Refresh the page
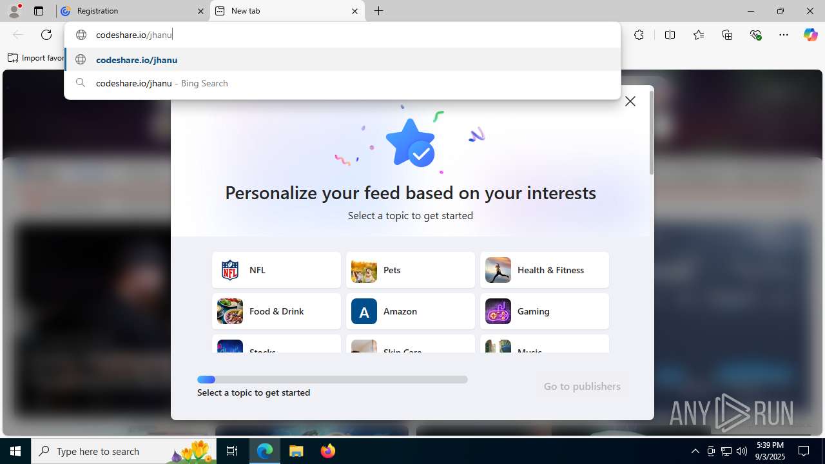825x464 pixels. [x=46, y=35]
